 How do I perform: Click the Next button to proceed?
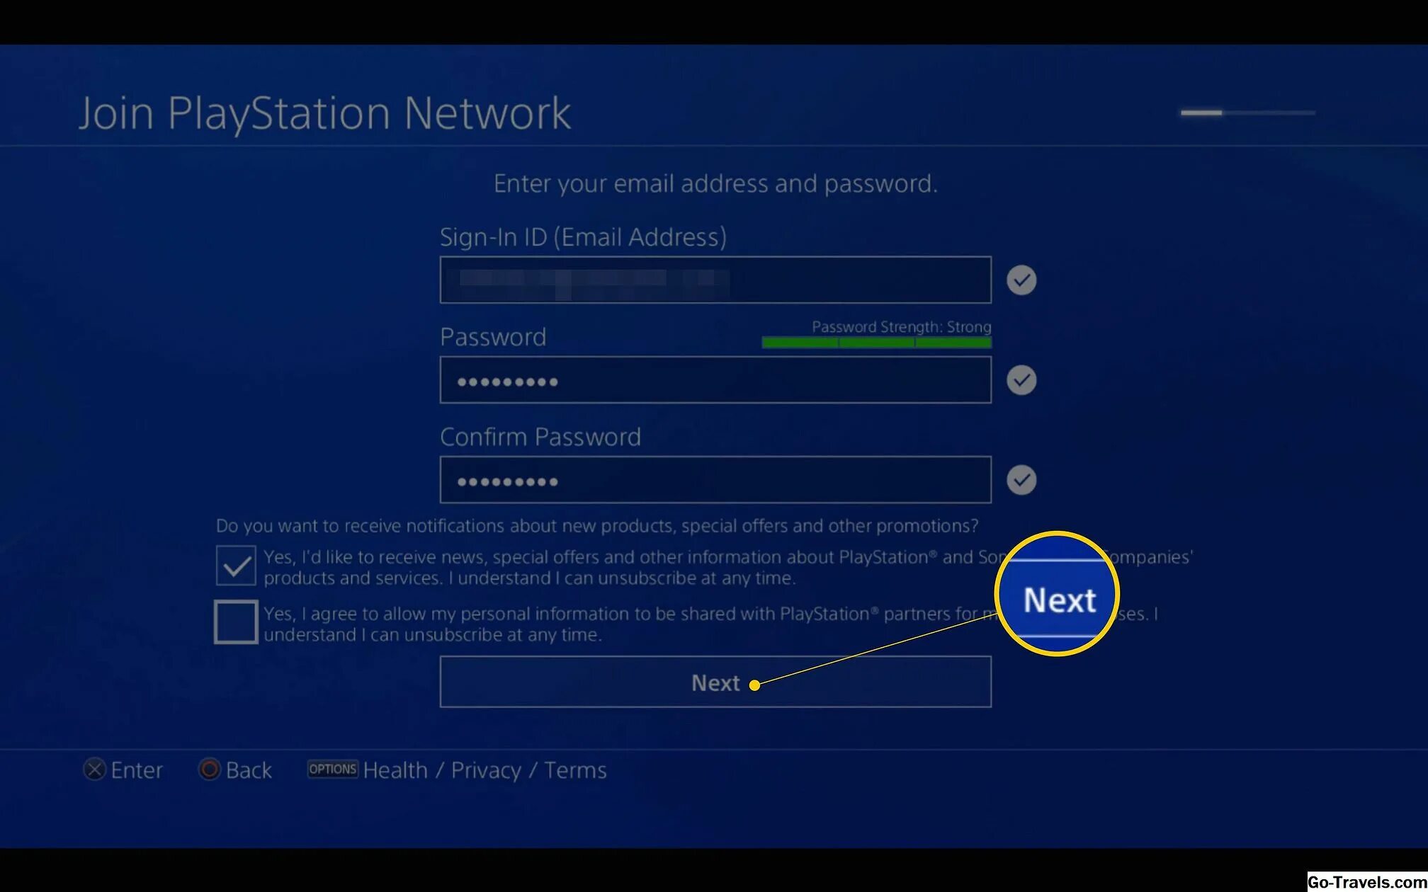pos(717,682)
